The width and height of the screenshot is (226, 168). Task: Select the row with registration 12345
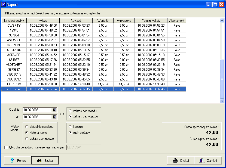pyautogui.click(x=94, y=30)
